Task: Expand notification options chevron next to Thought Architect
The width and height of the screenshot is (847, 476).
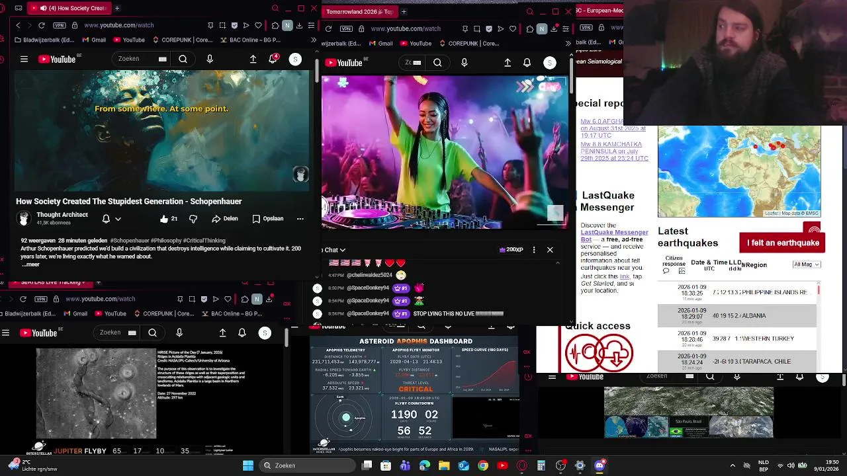Action: tap(118, 219)
